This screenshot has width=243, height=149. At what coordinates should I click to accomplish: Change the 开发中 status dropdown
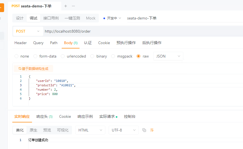pos(112,18)
